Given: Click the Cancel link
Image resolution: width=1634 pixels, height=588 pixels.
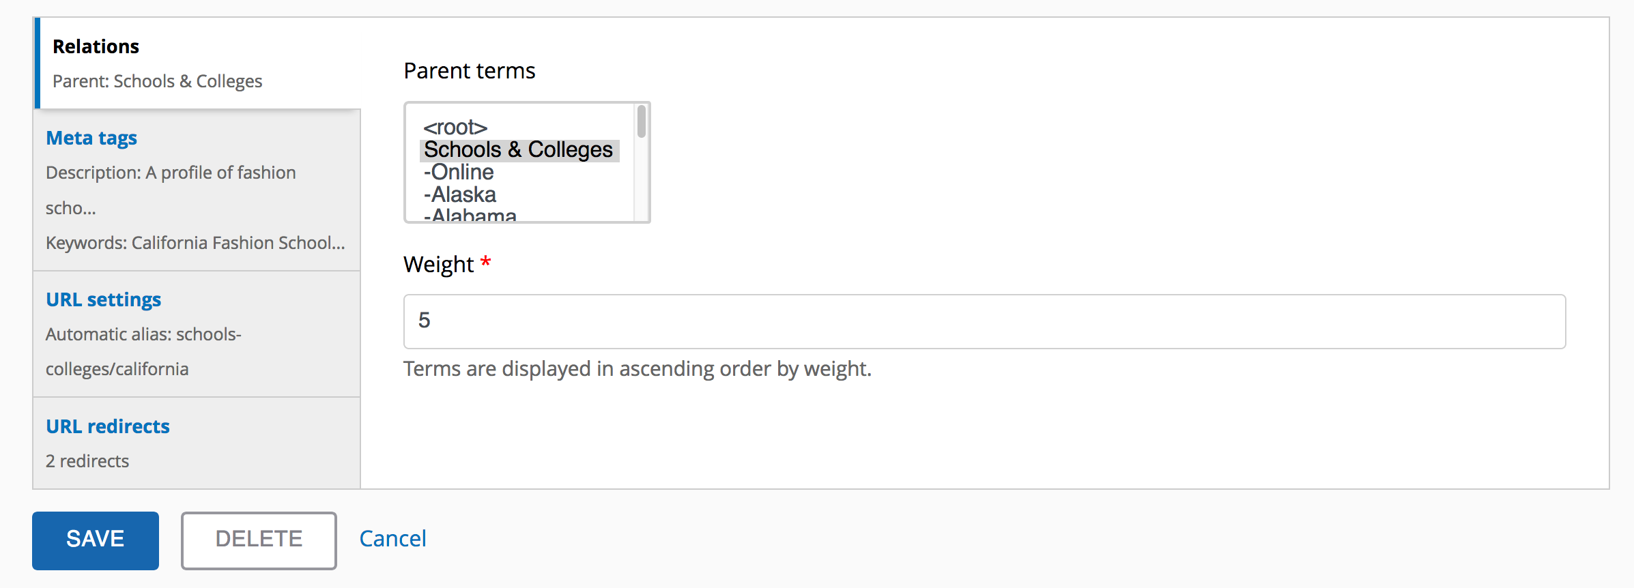Looking at the screenshot, I should [392, 538].
